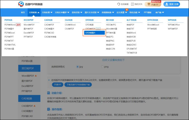Click the diamond 开通VIP badge in header
Viewport: 189px width, 120px height.
point(153,4)
